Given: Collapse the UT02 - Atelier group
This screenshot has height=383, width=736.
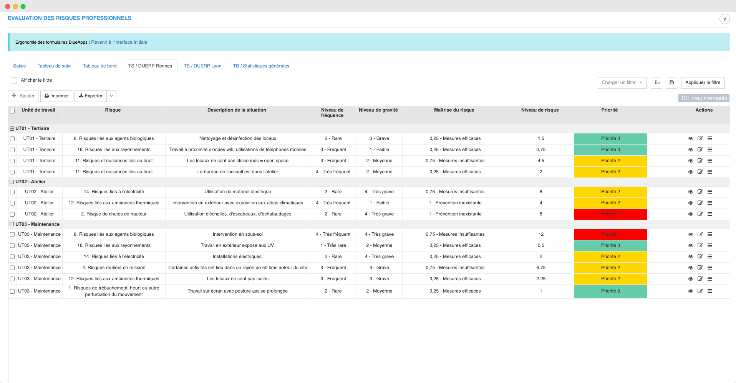Looking at the screenshot, I should pos(12,182).
